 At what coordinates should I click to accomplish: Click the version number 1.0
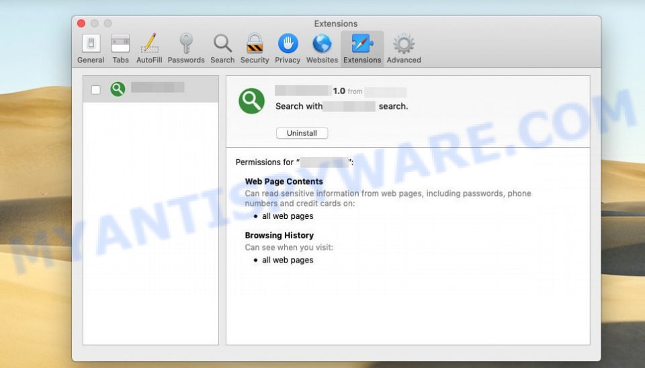point(339,91)
